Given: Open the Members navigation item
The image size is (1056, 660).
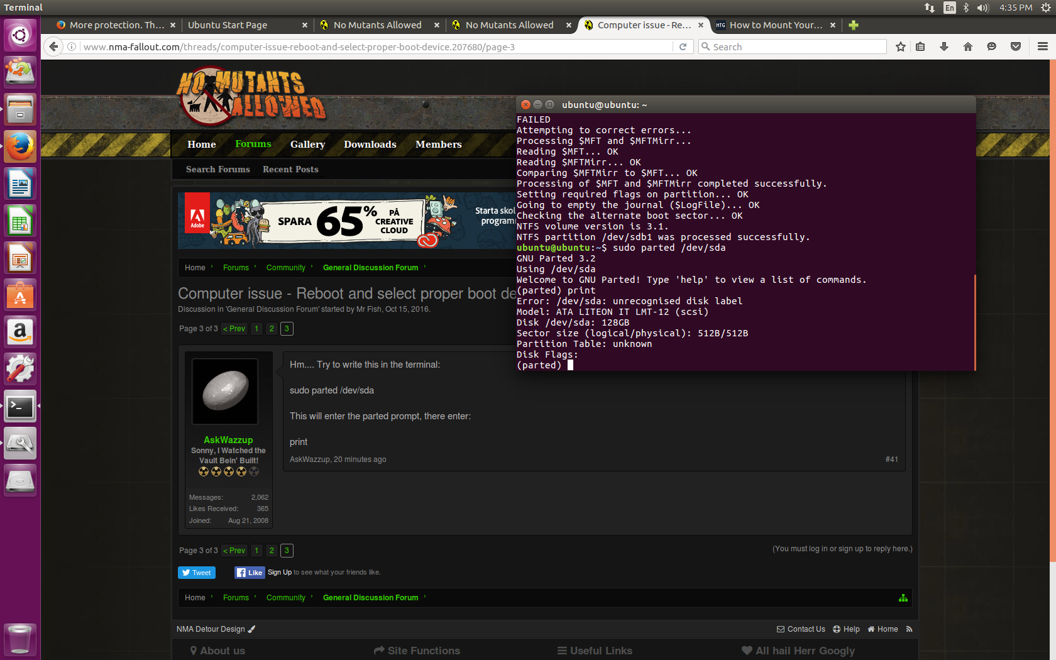Looking at the screenshot, I should (438, 144).
